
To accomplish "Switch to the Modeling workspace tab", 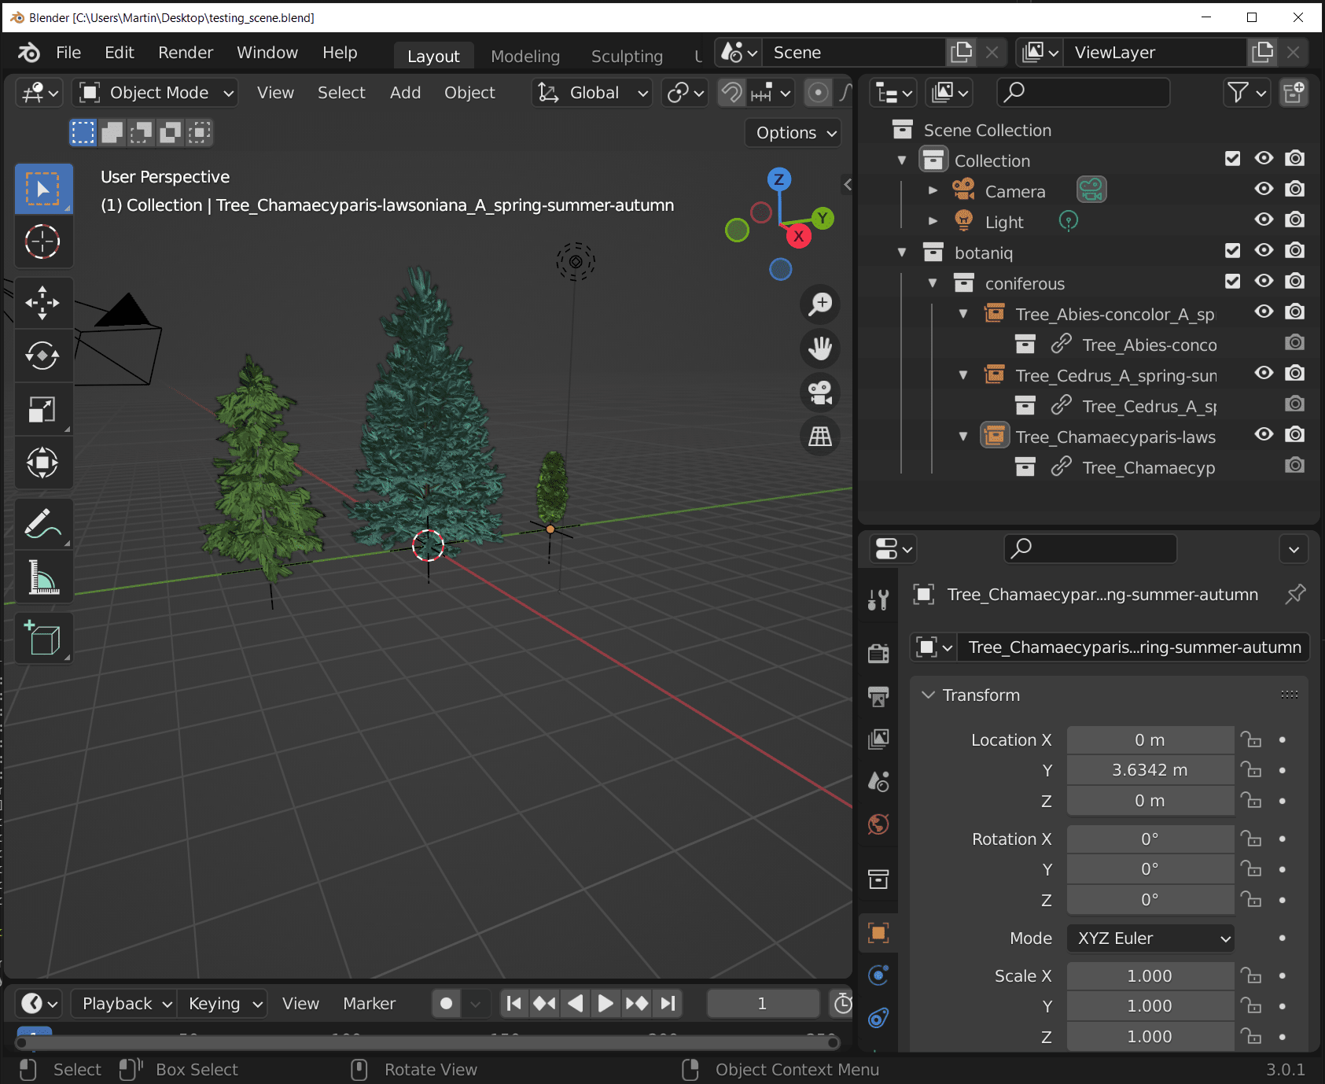I will (524, 56).
